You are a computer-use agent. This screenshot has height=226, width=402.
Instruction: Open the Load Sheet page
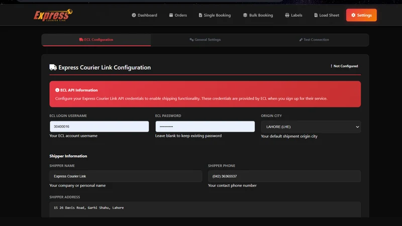tap(326, 15)
